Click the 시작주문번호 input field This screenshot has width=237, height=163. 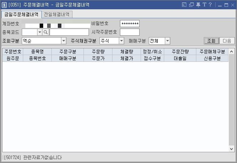click(x=130, y=32)
